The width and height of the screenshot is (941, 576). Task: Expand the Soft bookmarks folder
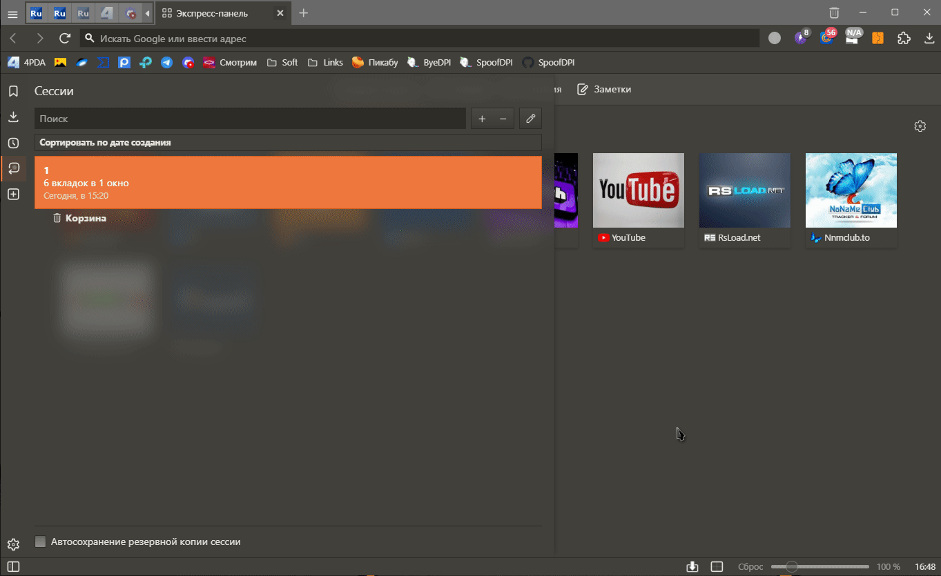click(x=282, y=63)
